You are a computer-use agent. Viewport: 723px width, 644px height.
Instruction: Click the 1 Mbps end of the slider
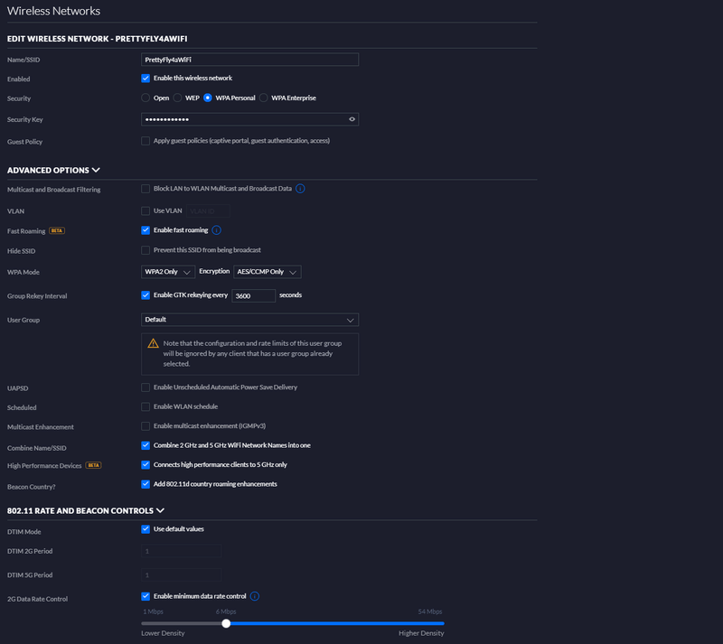tap(153, 611)
